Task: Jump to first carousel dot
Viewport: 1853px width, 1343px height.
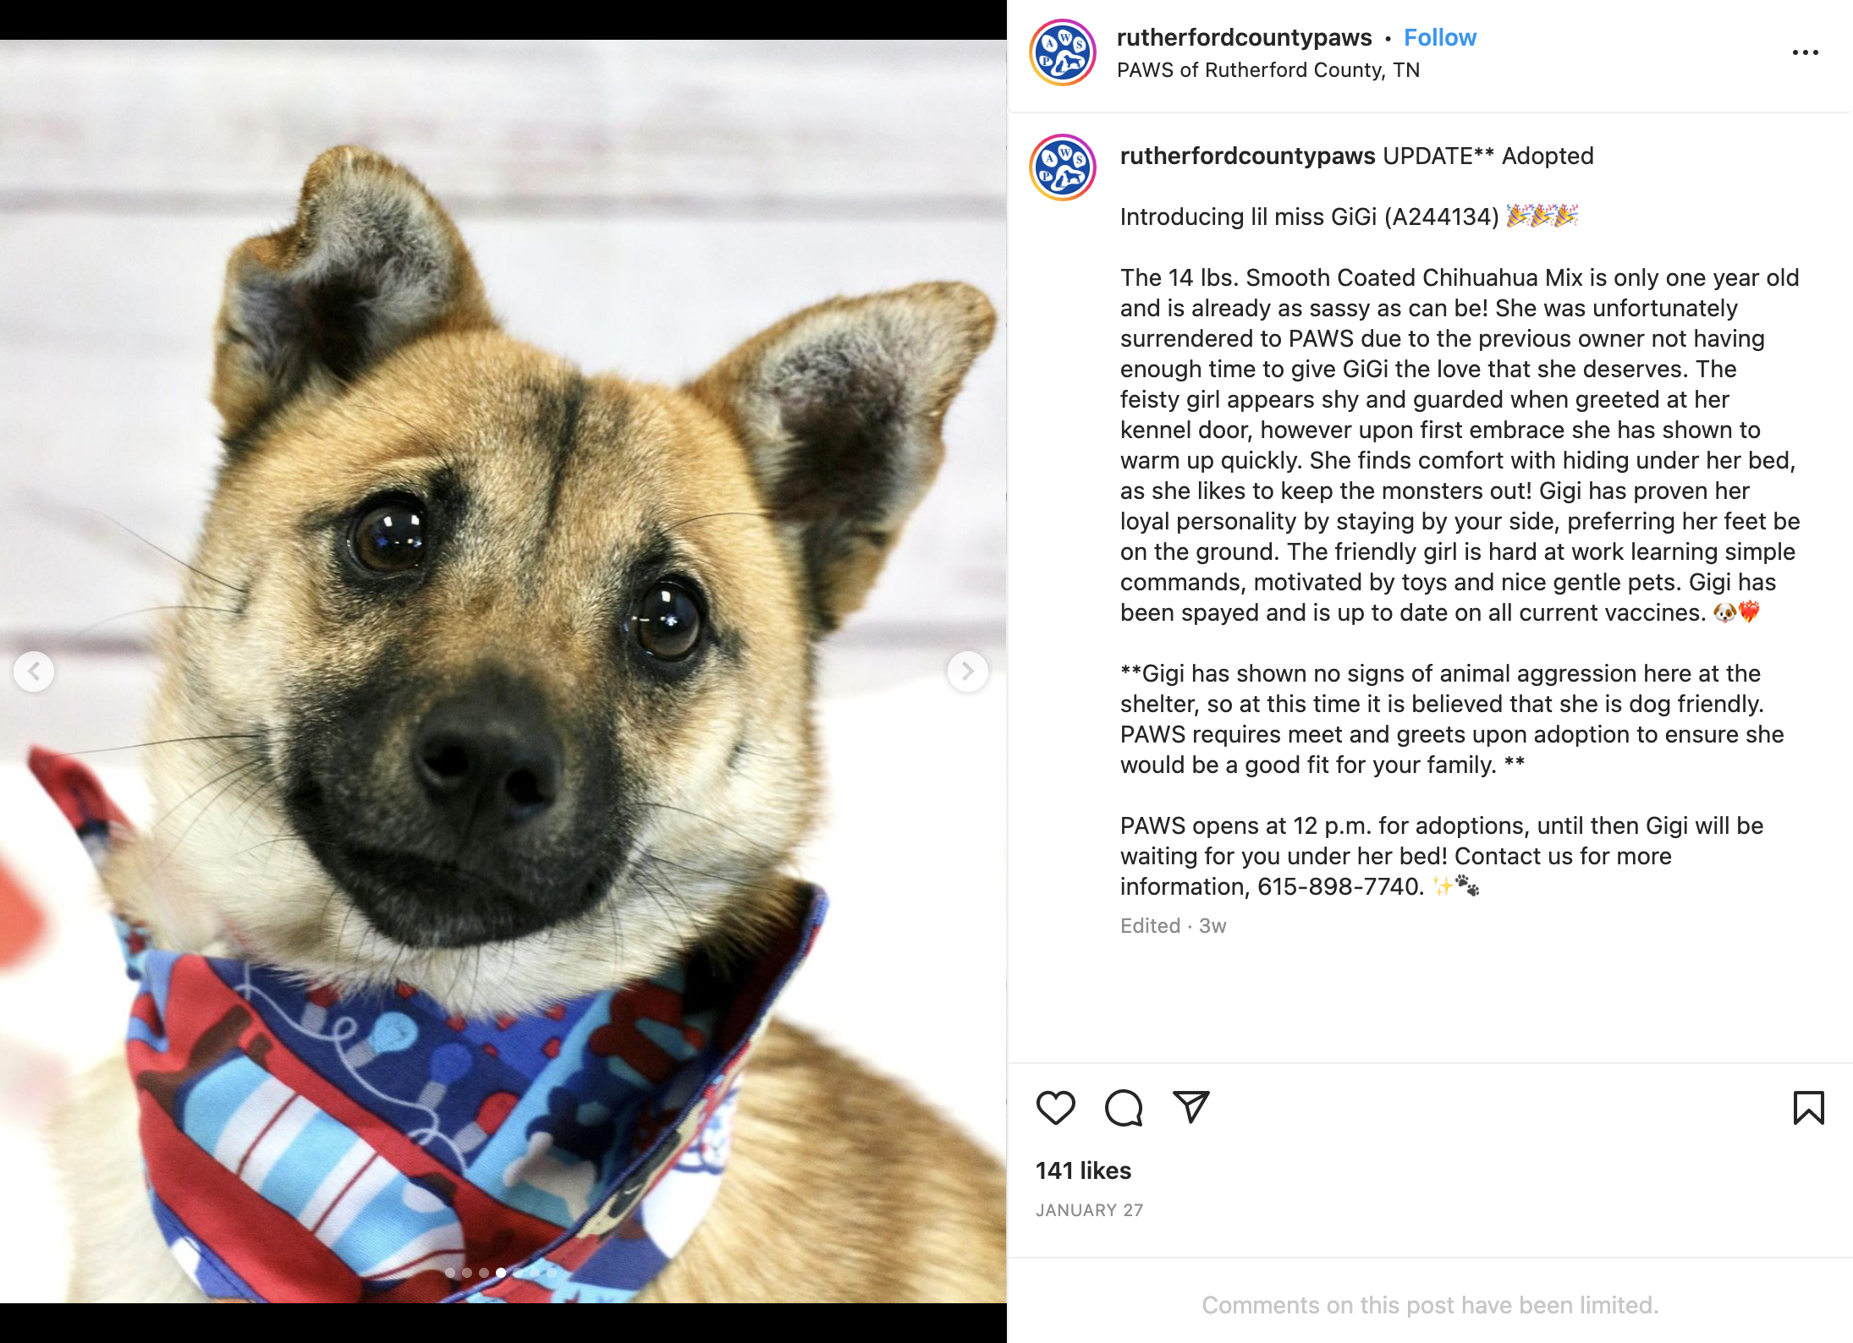Action: (x=450, y=1272)
